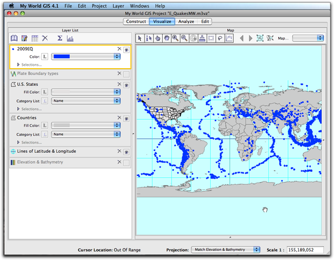This screenshot has width=334, height=260.
Task: Select the Zoom Out magnifier tool
Action: coord(184,38)
